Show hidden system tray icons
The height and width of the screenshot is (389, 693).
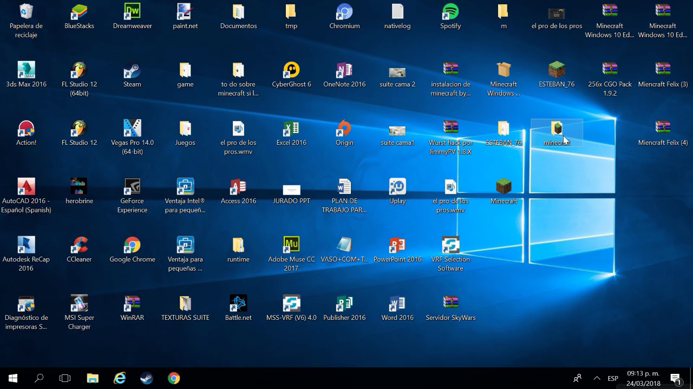pyautogui.click(x=597, y=378)
